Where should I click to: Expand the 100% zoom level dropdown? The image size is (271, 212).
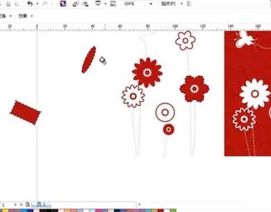coord(151,4)
